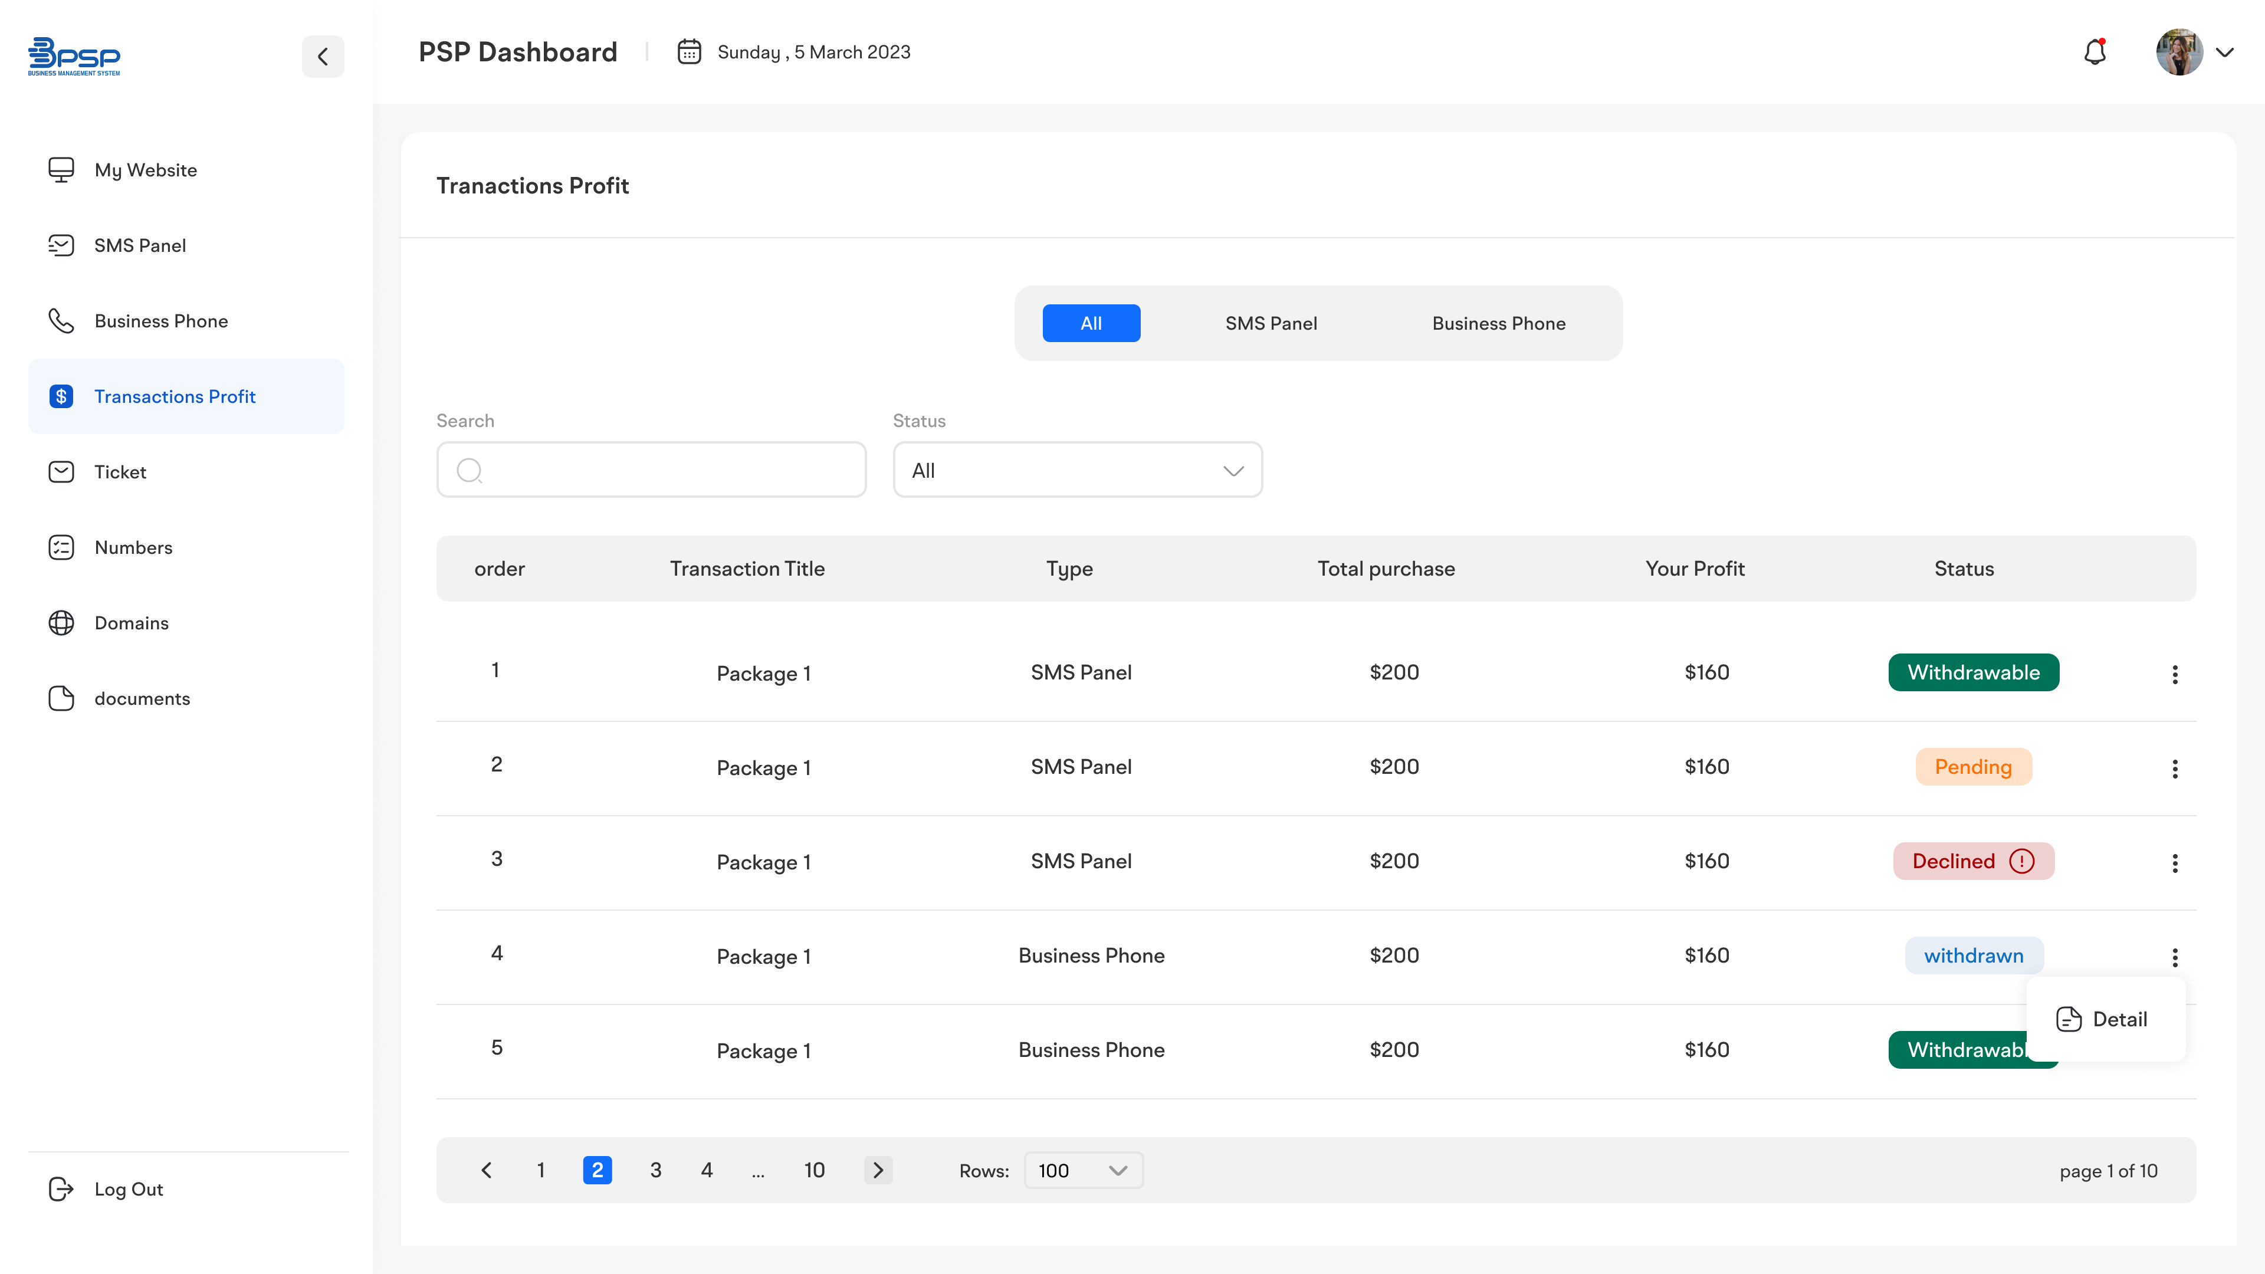Select Detail from the popup menu

coord(2102,1019)
